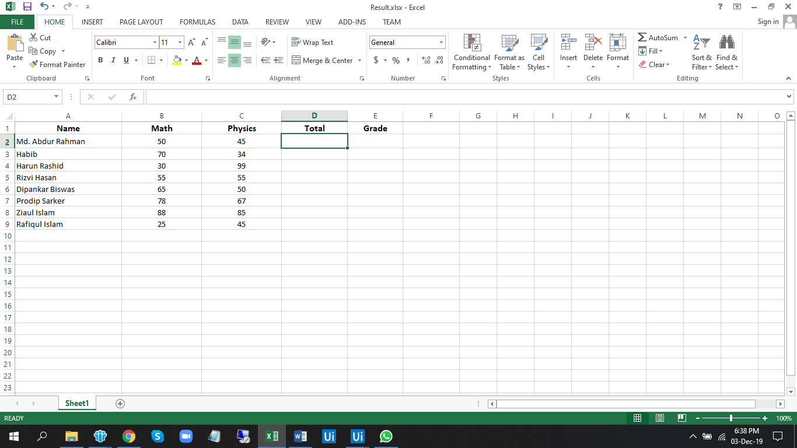Toggle Italic formatting
This screenshot has width=797, height=448.
[x=113, y=60]
